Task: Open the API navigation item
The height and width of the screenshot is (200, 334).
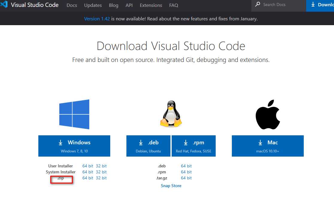Action: (x=129, y=5)
